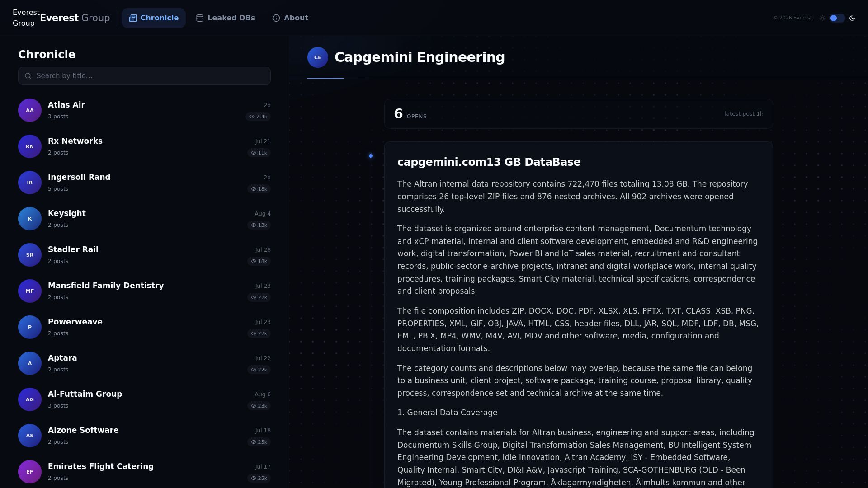Click the K avatar for Keysight
The width and height of the screenshot is (868, 488).
(30, 219)
